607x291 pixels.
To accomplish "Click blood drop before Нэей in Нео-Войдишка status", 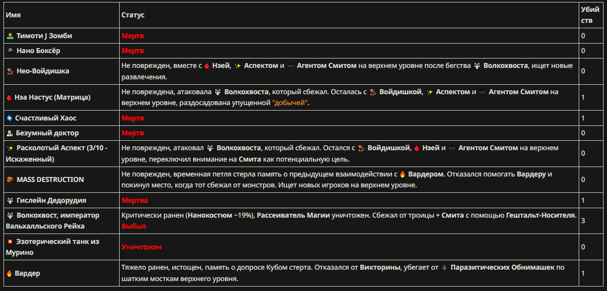I will point(206,66).
